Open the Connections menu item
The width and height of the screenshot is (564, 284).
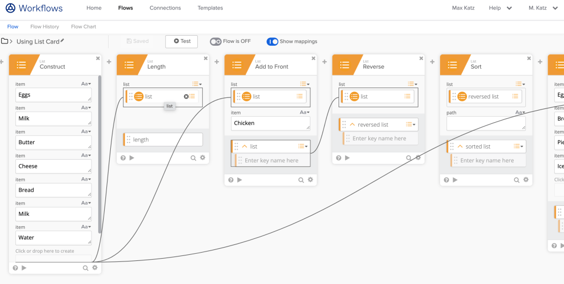(165, 8)
